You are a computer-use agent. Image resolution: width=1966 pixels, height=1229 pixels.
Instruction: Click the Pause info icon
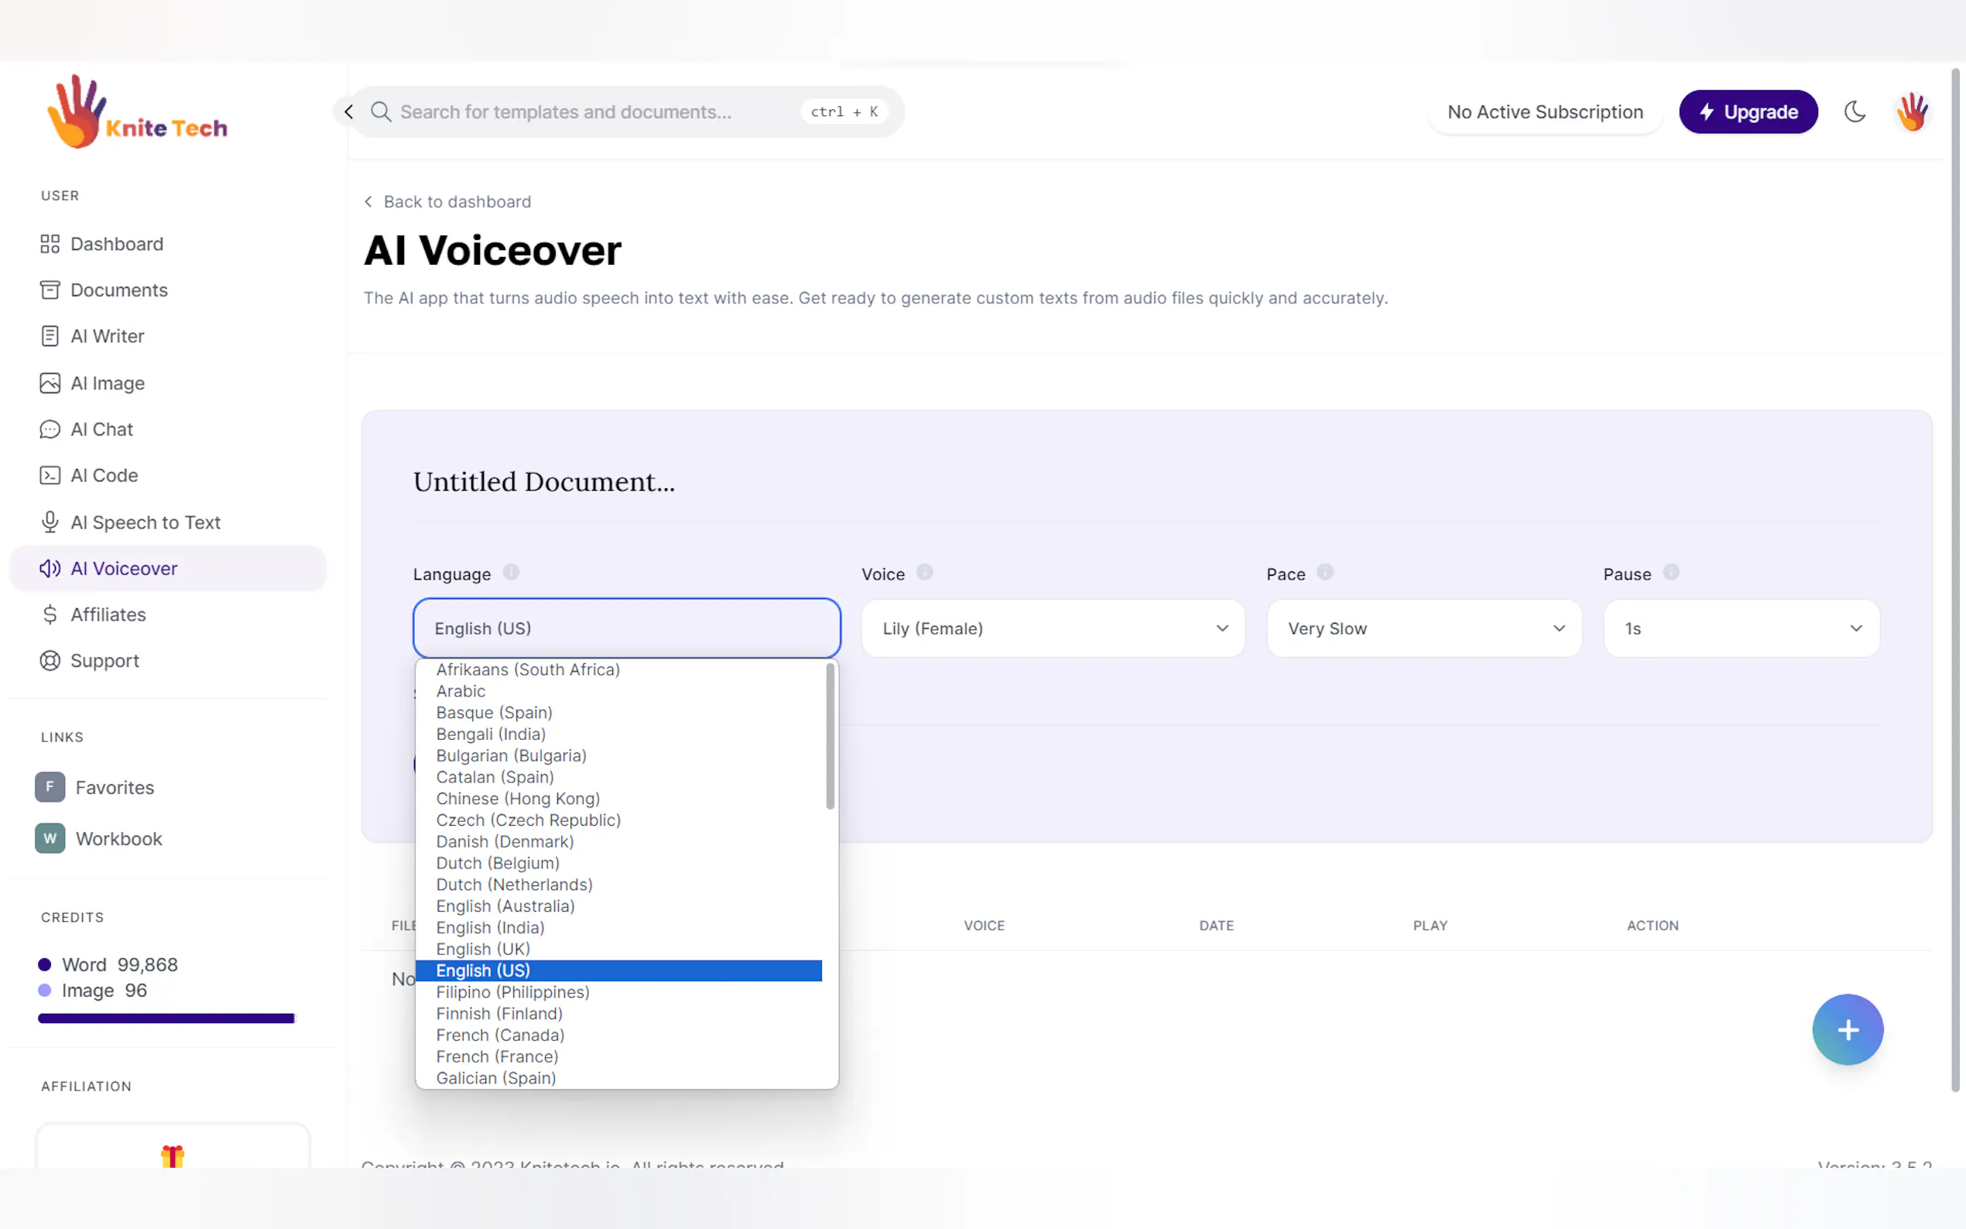point(1670,572)
